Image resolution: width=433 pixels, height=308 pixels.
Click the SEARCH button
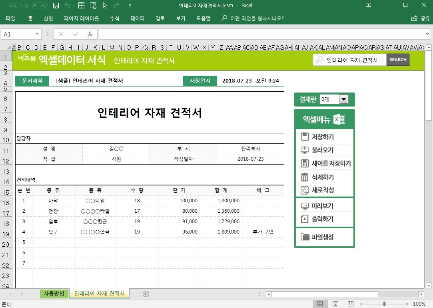(398, 60)
